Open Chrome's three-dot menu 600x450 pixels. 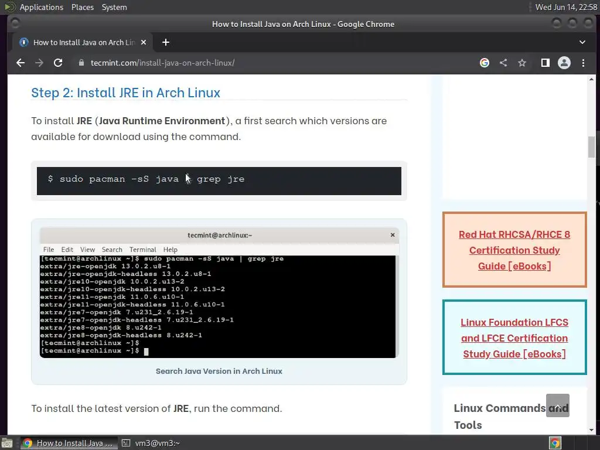point(583,63)
